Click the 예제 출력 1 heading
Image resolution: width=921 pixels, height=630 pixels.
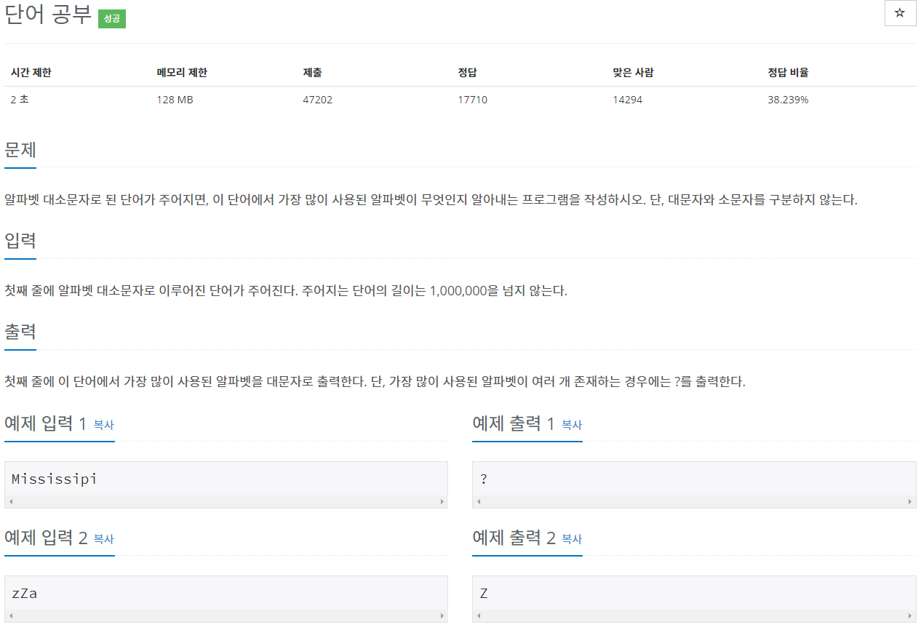tap(514, 423)
